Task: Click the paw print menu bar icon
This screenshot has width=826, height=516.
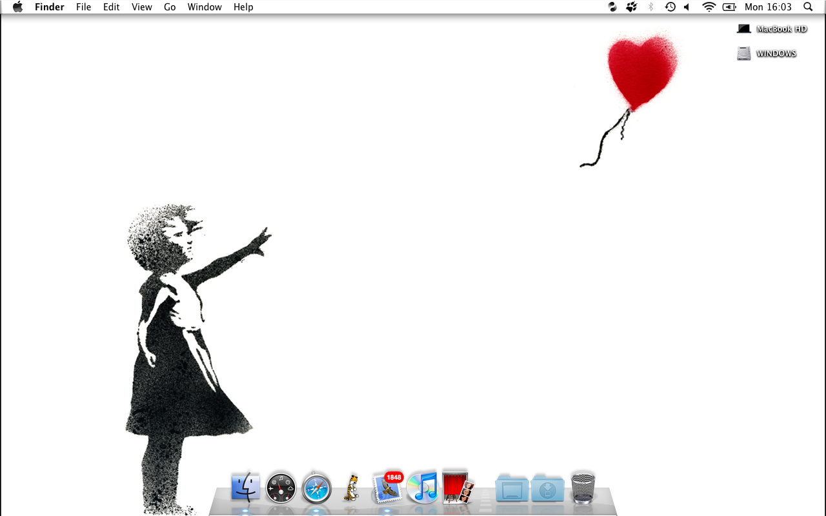Action: click(x=632, y=7)
